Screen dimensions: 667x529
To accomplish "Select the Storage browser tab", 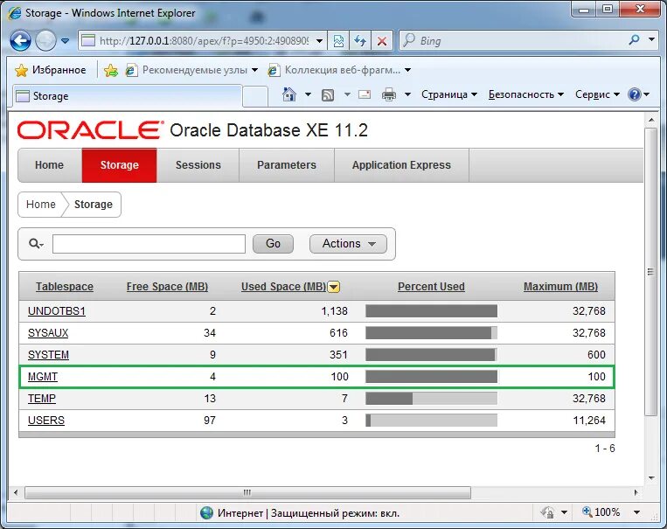I will point(127,96).
